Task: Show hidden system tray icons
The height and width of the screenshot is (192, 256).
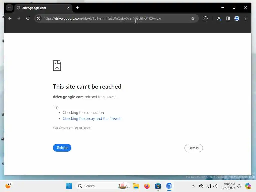Action: pos(193,186)
